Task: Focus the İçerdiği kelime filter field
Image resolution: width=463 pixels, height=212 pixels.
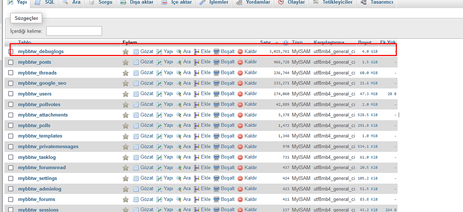Action: point(74,31)
